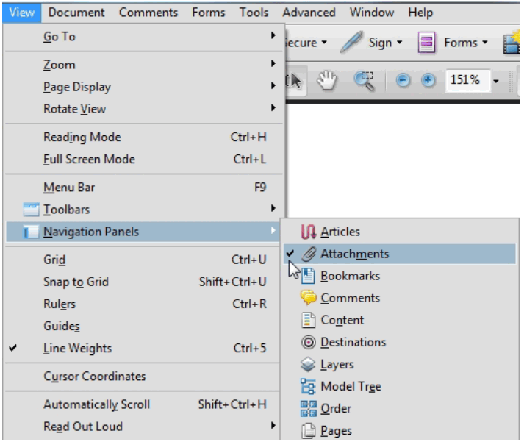Toggle Line Weights off
The image size is (524, 442).
[x=77, y=348]
